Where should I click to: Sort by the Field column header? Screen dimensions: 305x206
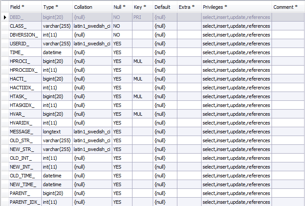(25, 7)
